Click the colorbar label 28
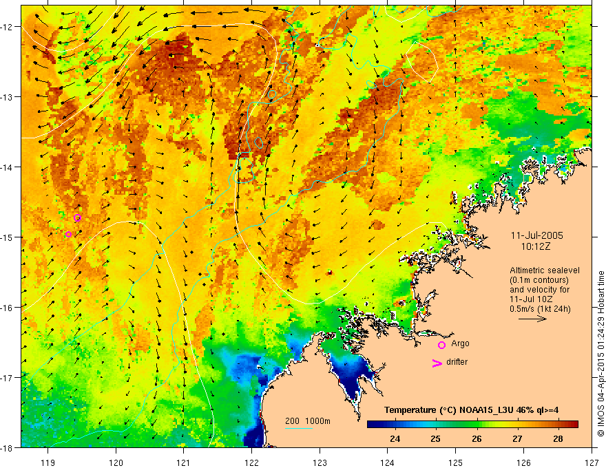The width and height of the screenshot is (606, 468). click(x=558, y=439)
